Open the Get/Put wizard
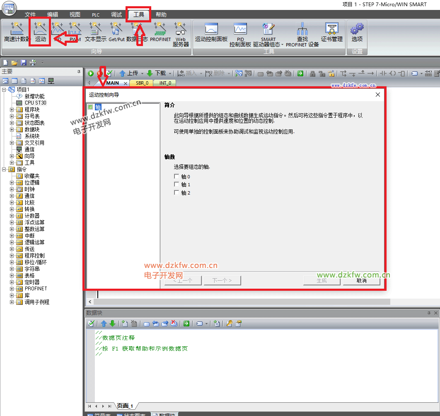This screenshot has height=416, width=440. click(116, 32)
